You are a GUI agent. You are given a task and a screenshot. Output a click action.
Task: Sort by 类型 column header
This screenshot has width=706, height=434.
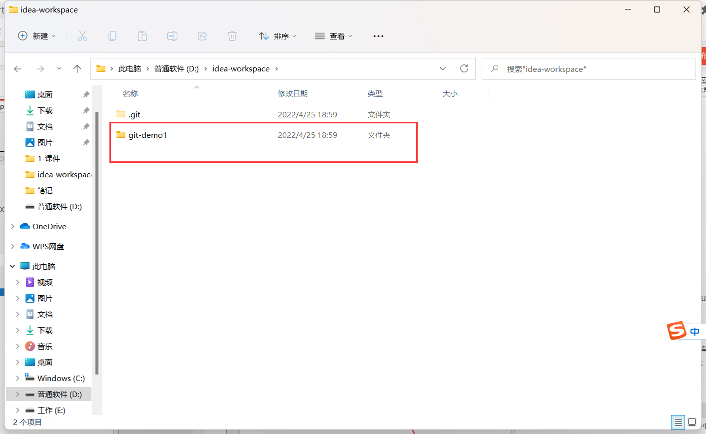click(x=375, y=94)
